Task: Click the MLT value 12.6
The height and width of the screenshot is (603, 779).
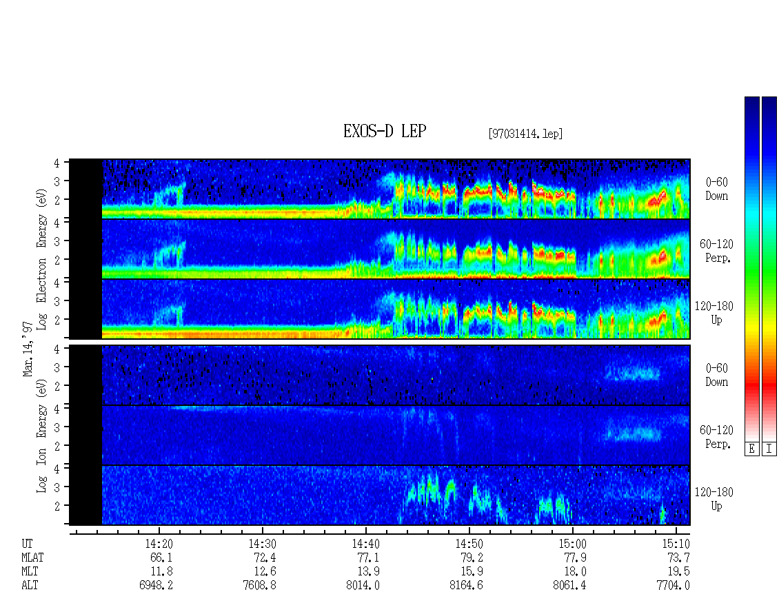Action: coord(265,572)
